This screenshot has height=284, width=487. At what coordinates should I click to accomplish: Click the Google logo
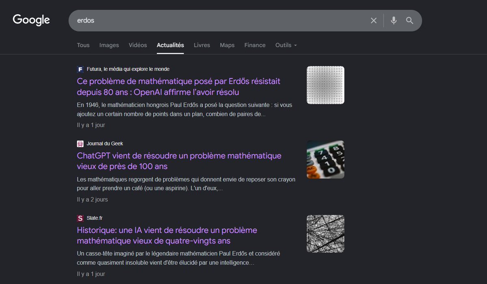pyautogui.click(x=31, y=20)
